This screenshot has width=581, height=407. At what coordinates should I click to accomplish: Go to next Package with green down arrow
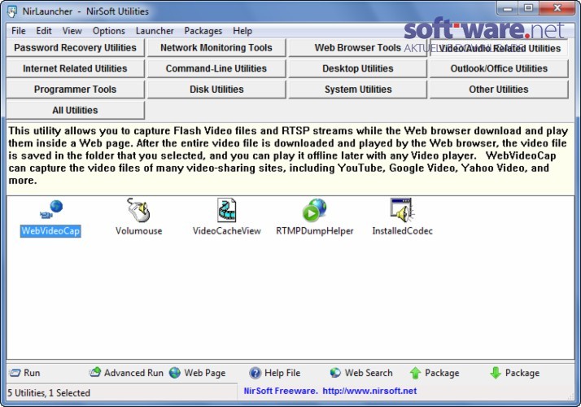click(x=514, y=373)
